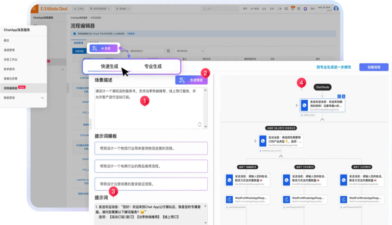Select the logistics tracking prompt template
This screenshot has width=392, height=225.
point(151,148)
